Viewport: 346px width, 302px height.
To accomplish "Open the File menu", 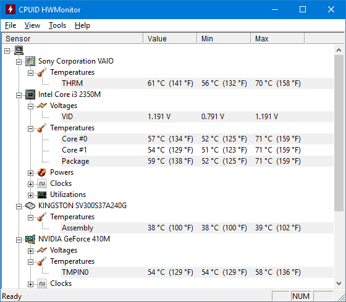I will click(11, 25).
